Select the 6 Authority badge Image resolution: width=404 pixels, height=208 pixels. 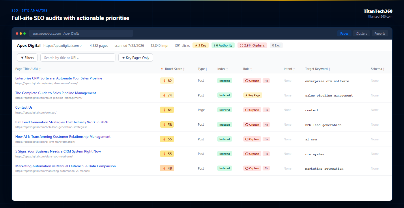click(x=223, y=45)
